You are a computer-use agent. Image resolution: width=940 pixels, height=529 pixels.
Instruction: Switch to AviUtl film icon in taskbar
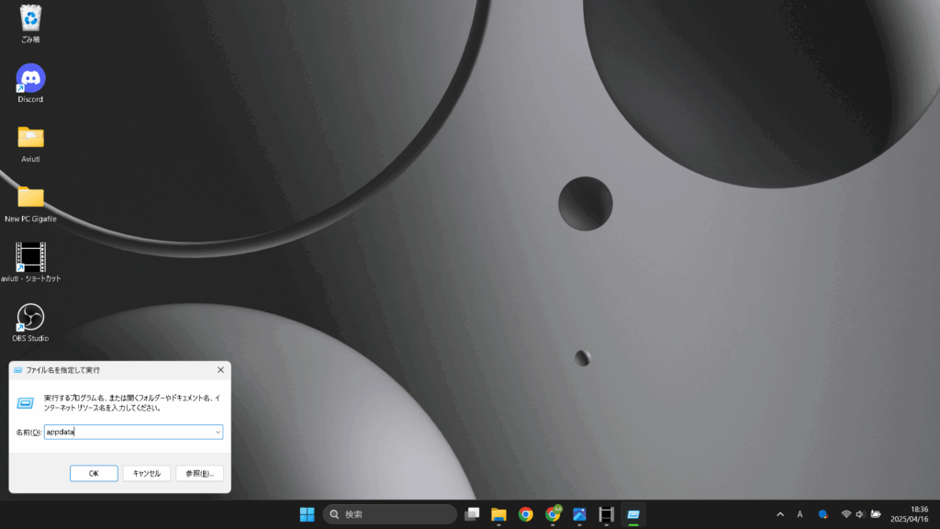(606, 514)
